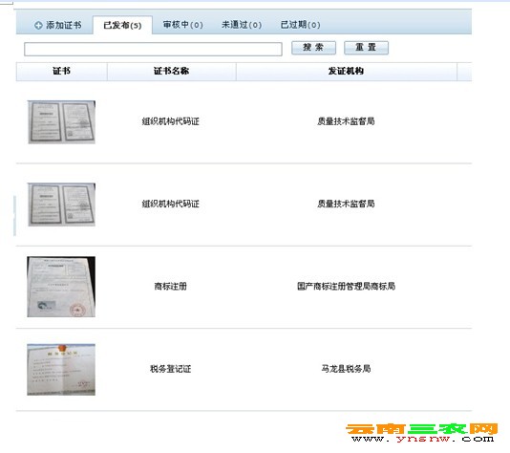Click the 云南三农网 watermark logo
510x453 pixels.
[422, 433]
